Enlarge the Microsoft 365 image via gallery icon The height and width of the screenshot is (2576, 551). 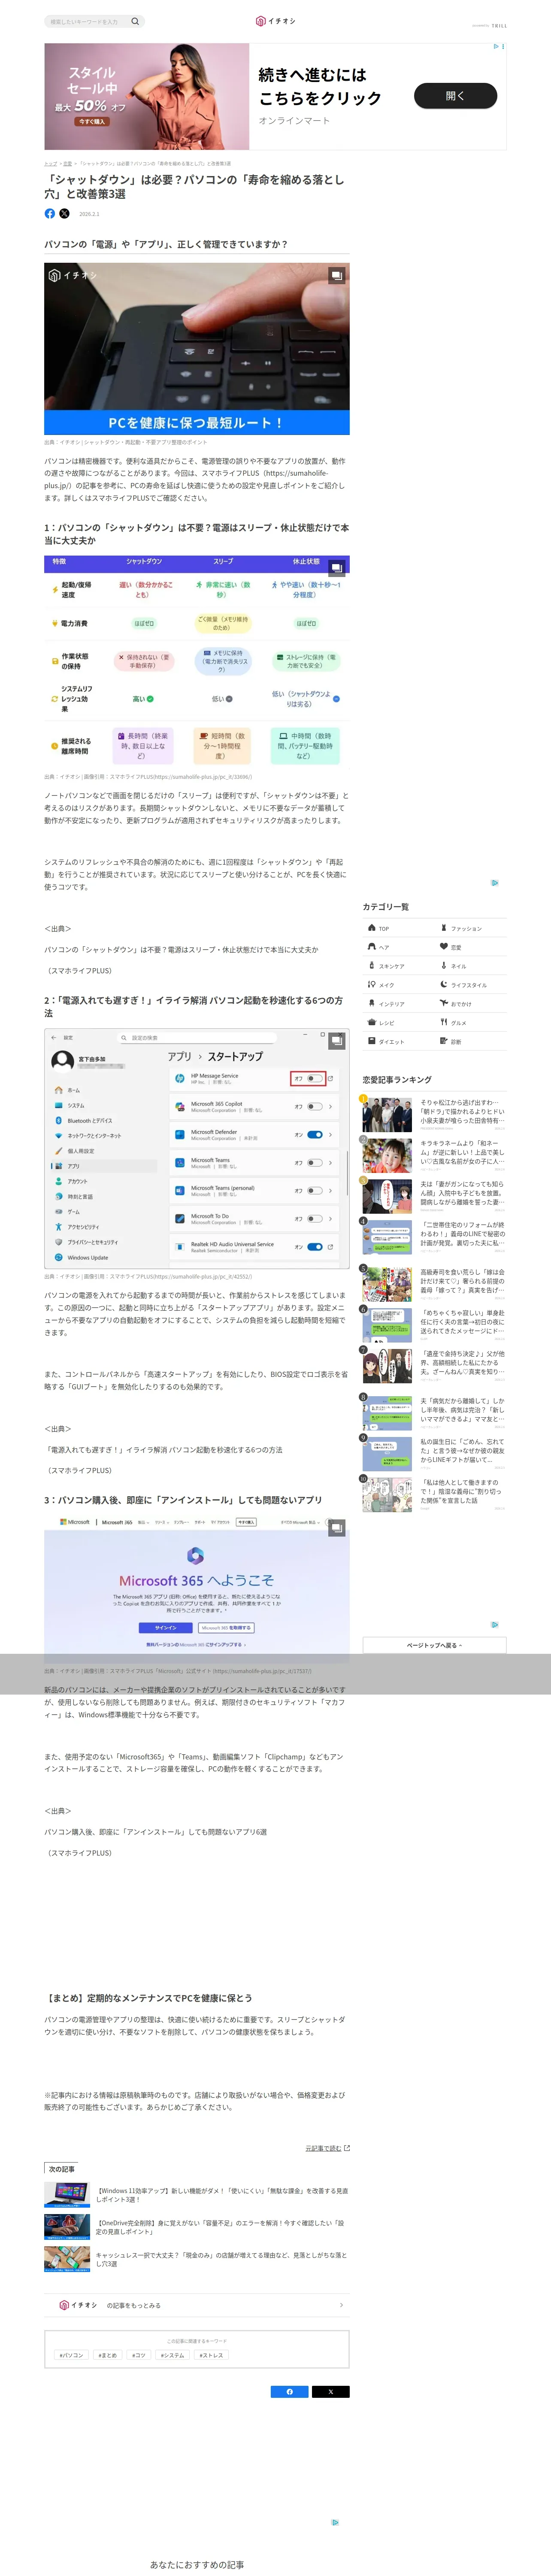click(337, 1527)
